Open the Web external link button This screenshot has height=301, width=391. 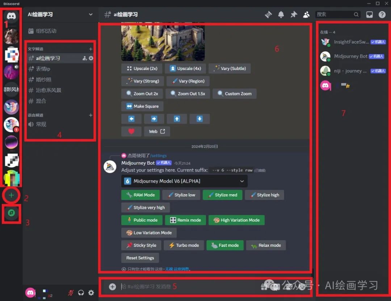tap(157, 131)
